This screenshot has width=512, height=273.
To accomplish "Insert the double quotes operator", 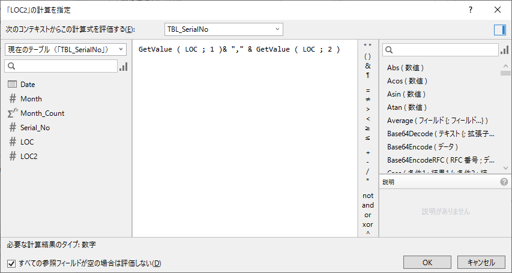I will [x=368, y=46].
